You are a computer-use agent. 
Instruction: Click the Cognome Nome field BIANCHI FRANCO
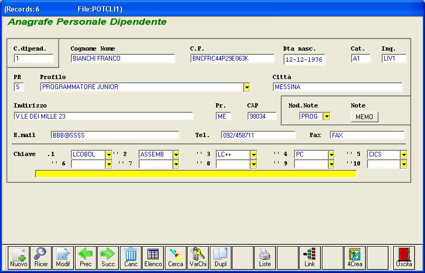coord(123,58)
